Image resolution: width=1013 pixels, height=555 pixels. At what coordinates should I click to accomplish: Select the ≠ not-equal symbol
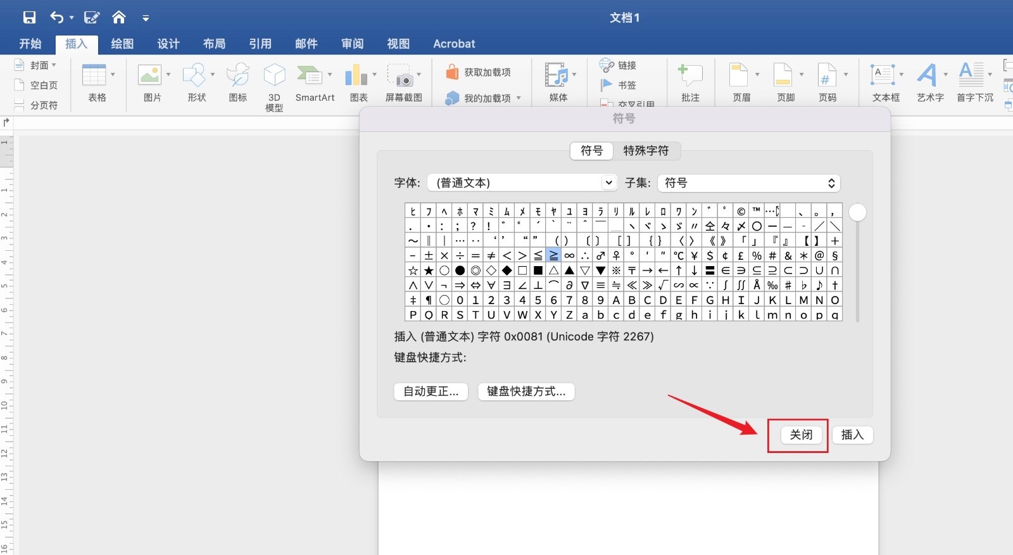[x=491, y=255]
